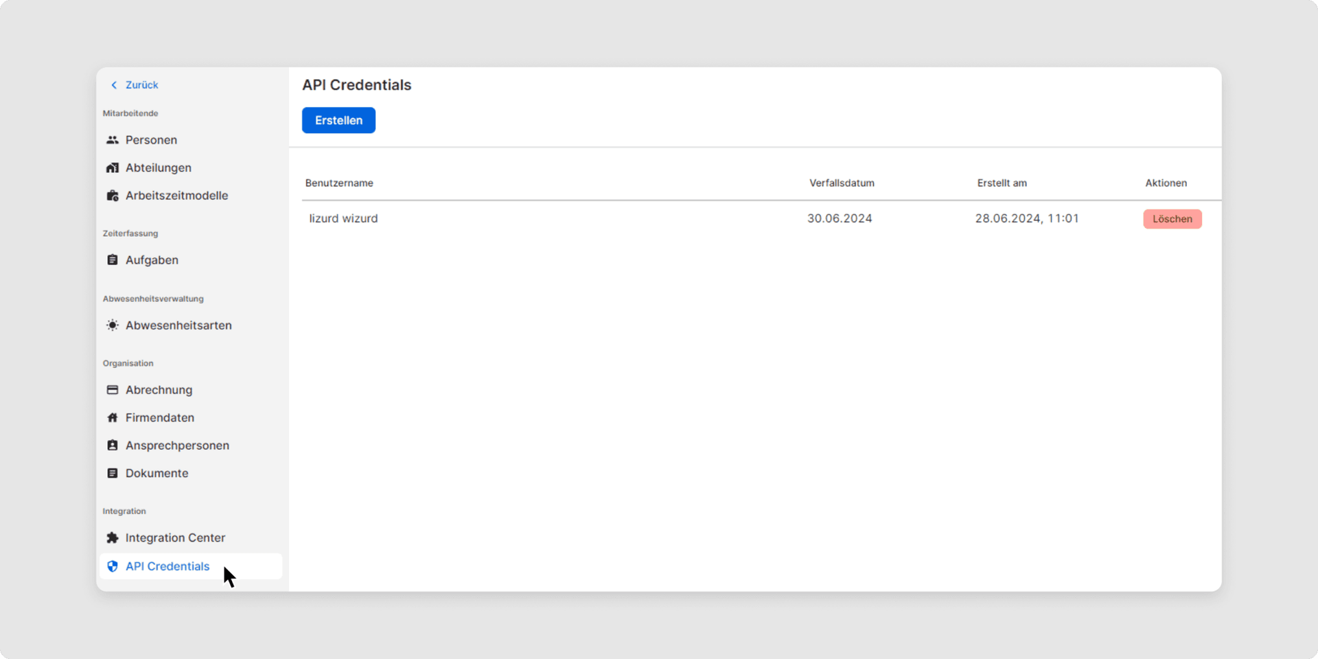Click the credit card icon beside Abrechnung
Viewport: 1318px width, 659px height.
point(113,390)
